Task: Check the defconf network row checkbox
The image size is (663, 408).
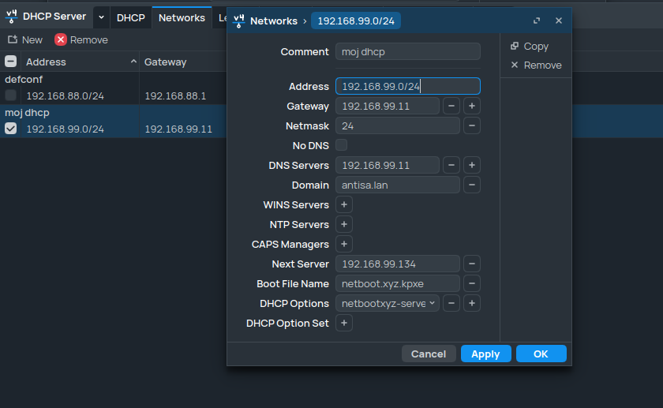Action: (11, 95)
